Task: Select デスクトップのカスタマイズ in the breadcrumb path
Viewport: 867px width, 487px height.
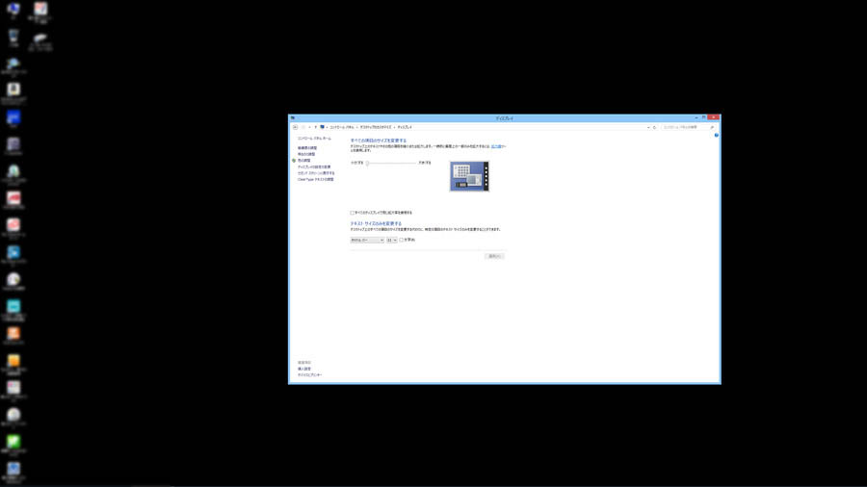Action: [x=377, y=127]
